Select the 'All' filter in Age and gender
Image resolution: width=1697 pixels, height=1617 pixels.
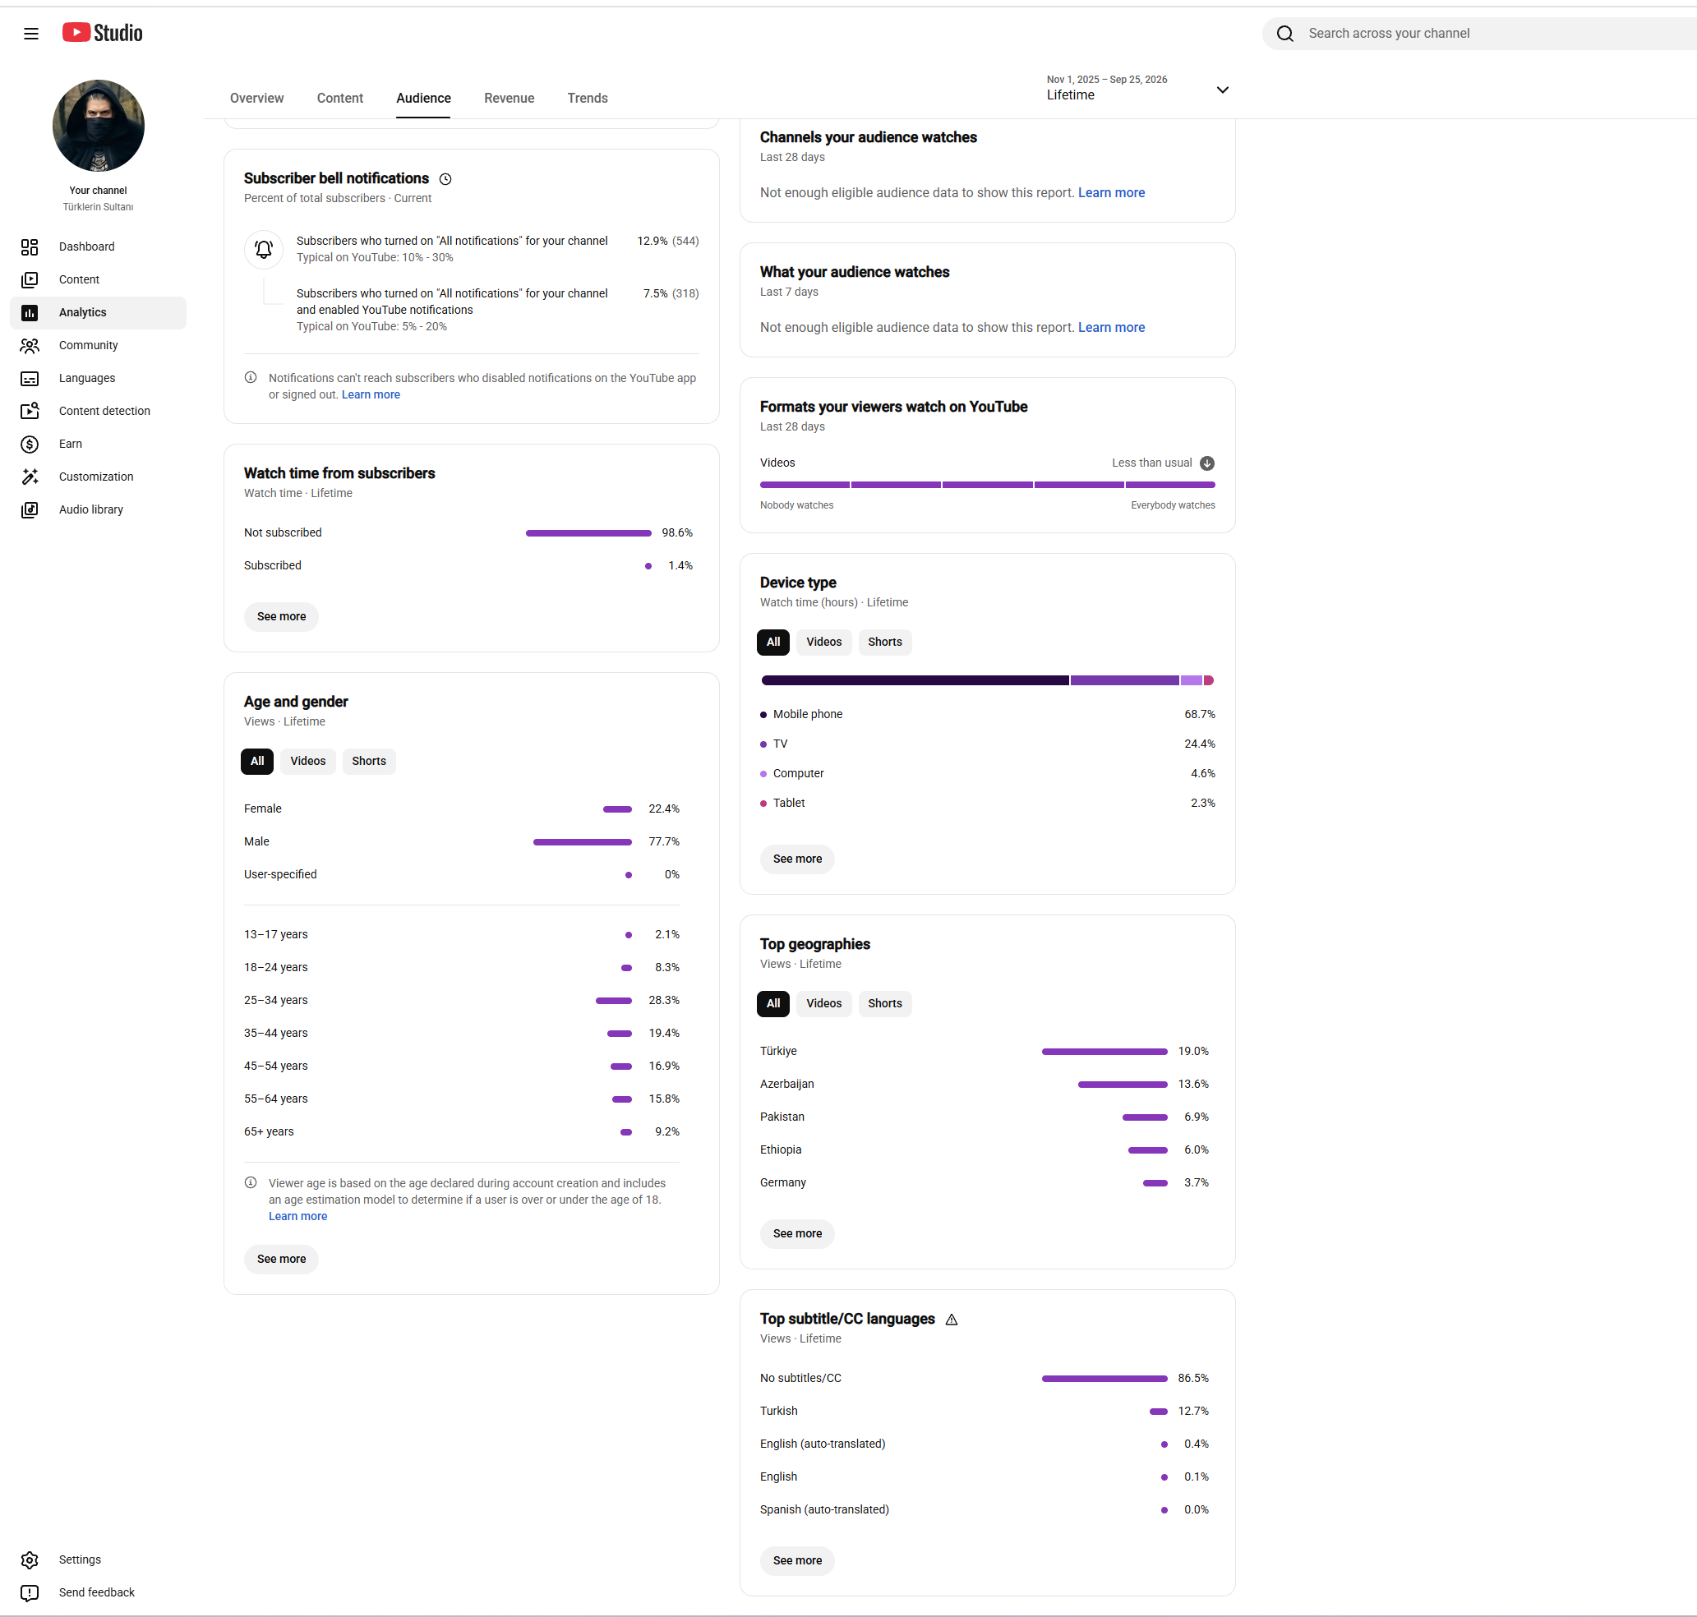pyautogui.click(x=257, y=761)
